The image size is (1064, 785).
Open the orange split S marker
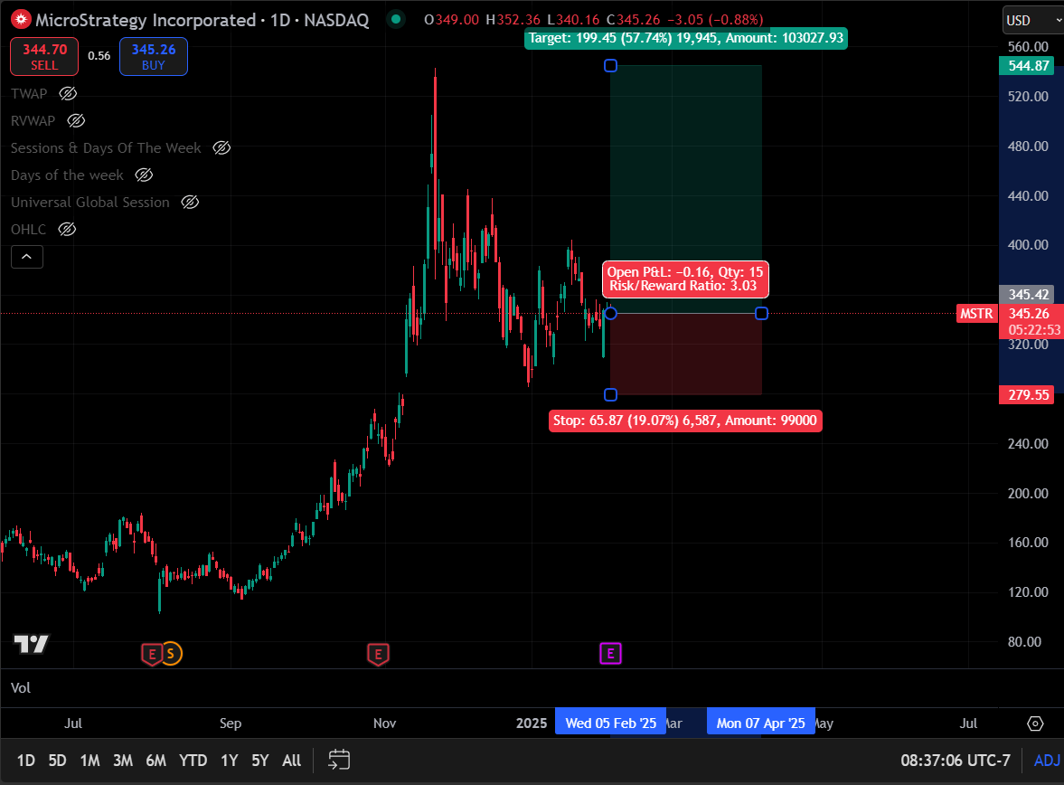[171, 654]
